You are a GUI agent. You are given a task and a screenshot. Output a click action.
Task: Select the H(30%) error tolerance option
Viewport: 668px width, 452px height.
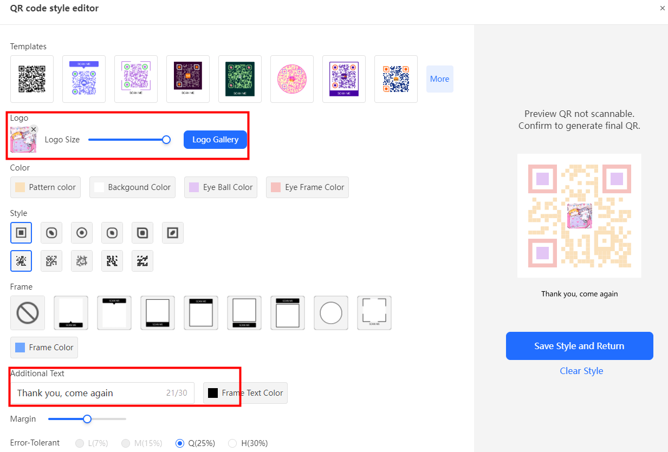(x=232, y=443)
